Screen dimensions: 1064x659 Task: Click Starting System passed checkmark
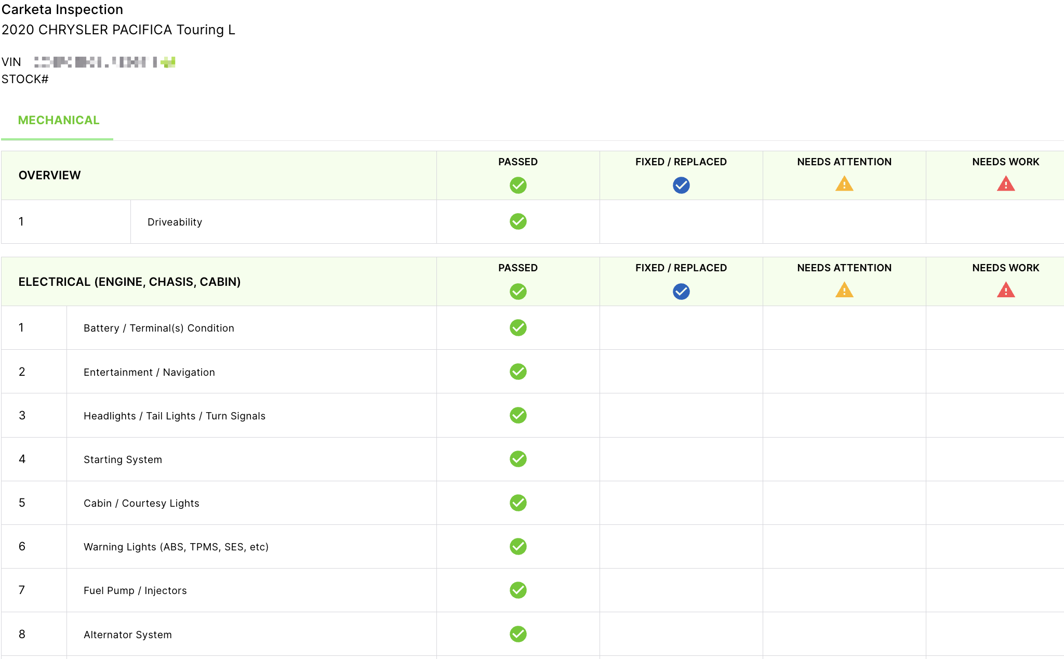(x=517, y=459)
